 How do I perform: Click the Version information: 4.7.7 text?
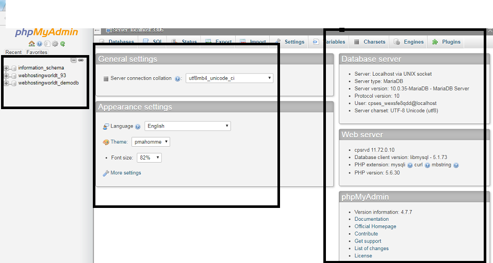[383, 212]
